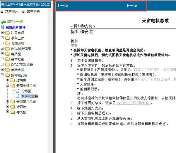Select the 分解图 tree page
Image resolution: width=176 pixels, height=153 pixels.
tap(26, 91)
